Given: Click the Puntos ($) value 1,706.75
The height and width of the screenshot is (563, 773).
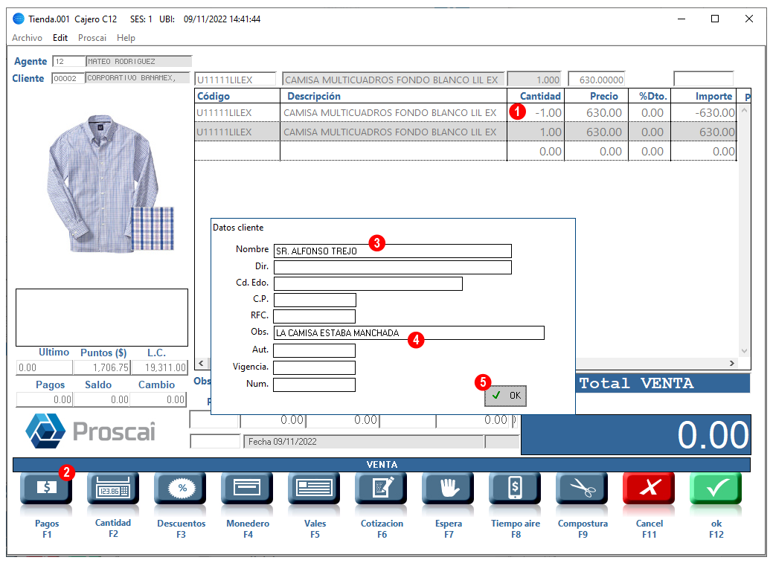Looking at the screenshot, I should (x=102, y=368).
